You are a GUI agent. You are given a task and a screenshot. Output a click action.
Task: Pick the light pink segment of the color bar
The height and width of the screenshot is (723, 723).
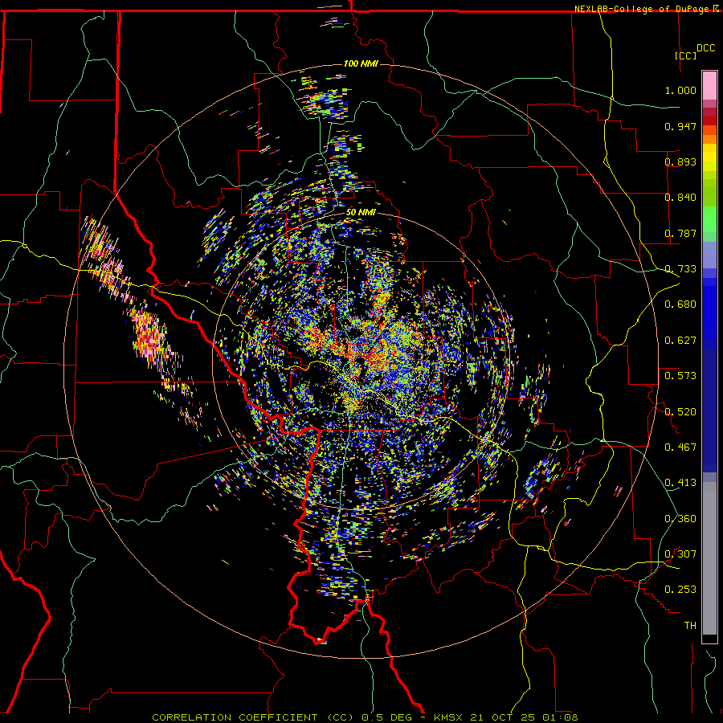click(709, 86)
